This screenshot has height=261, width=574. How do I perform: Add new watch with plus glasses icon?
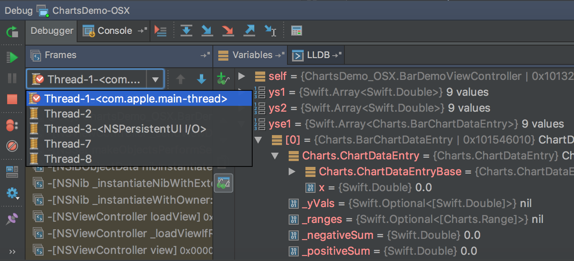coord(223,78)
